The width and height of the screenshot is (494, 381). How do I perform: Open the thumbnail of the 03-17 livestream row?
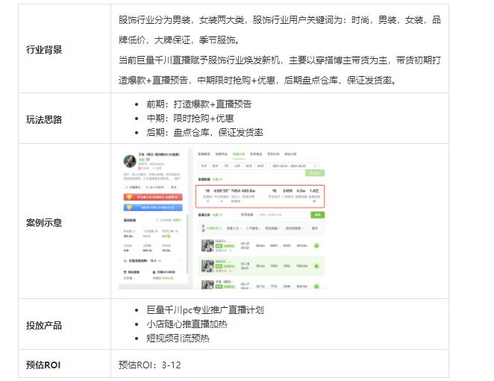[x=207, y=285]
